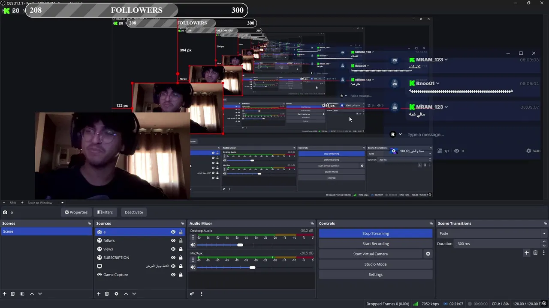Toggle lock on the follwrs source
This screenshot has height=308, width=549.
pyautogui.click(x=181, y=240)
